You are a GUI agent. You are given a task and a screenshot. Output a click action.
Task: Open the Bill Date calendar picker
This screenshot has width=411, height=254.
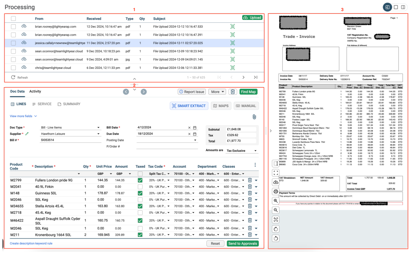click(x=195, y=128)
